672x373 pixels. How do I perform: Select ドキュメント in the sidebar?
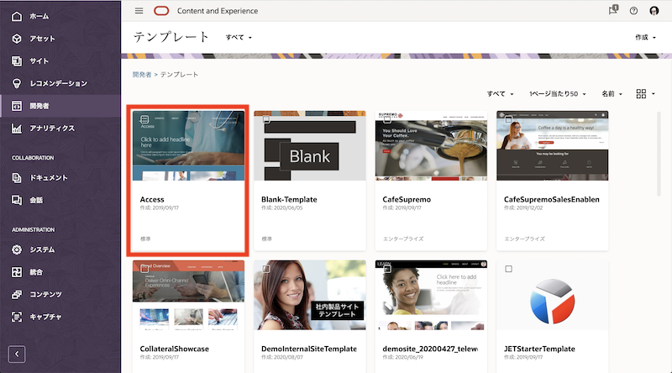click(x=48, y=178)
